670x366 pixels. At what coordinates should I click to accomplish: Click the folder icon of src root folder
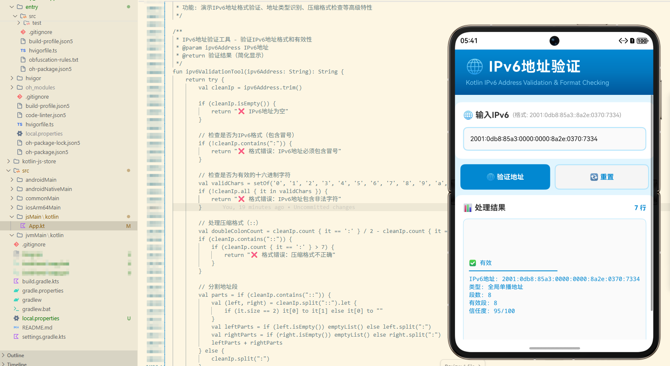click(x=16, y=170)
